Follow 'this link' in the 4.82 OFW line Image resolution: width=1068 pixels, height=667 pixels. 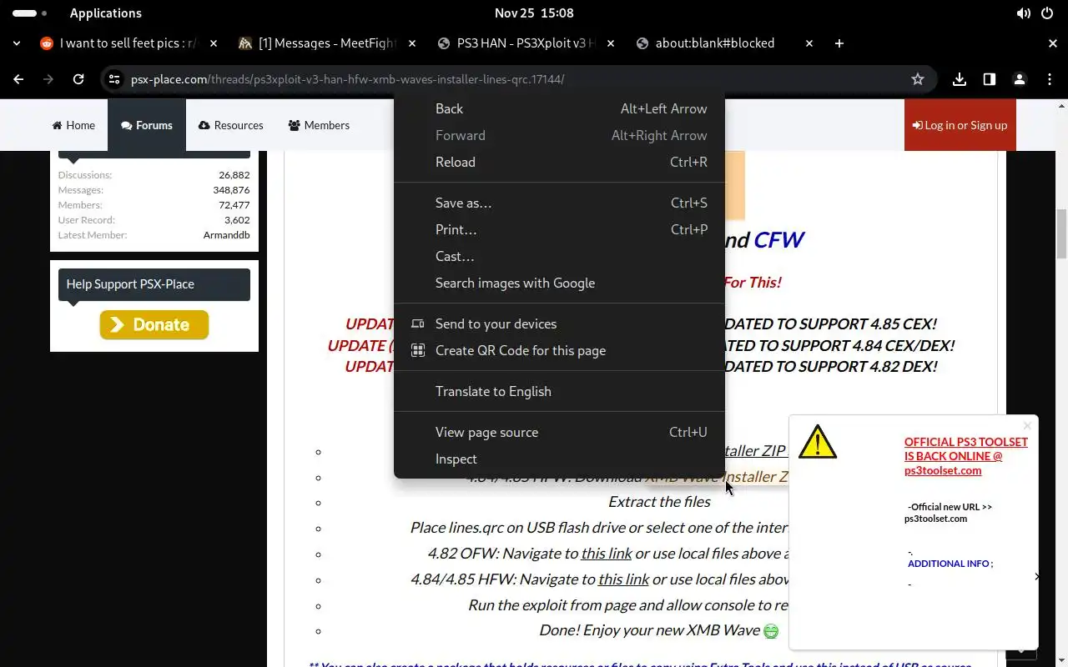pos(607,553)
